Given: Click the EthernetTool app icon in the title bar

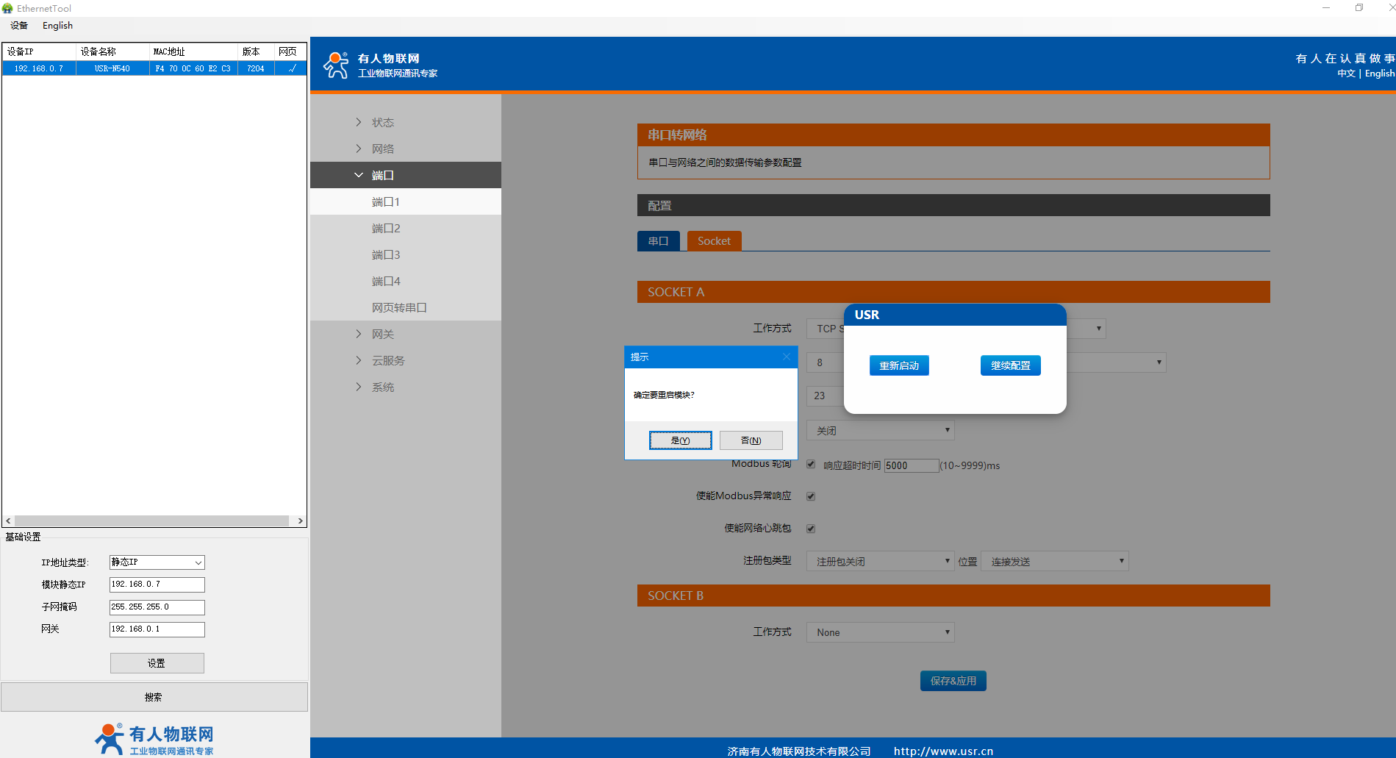Looking at the screenshot, I should pyautogui.click(x=7, y=8).
